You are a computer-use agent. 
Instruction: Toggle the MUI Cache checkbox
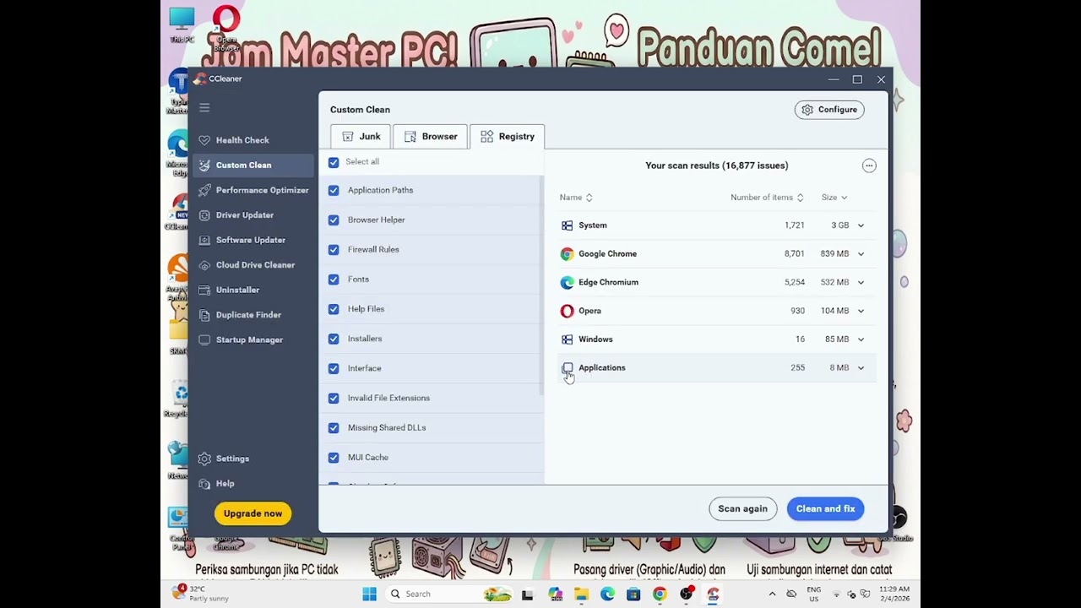tap(334, 458)
